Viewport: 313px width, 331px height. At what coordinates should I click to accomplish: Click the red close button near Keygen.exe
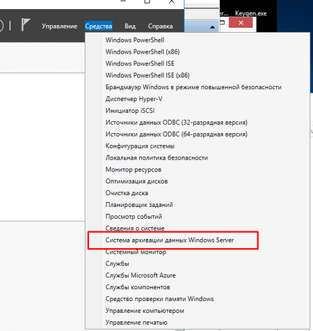241,23
